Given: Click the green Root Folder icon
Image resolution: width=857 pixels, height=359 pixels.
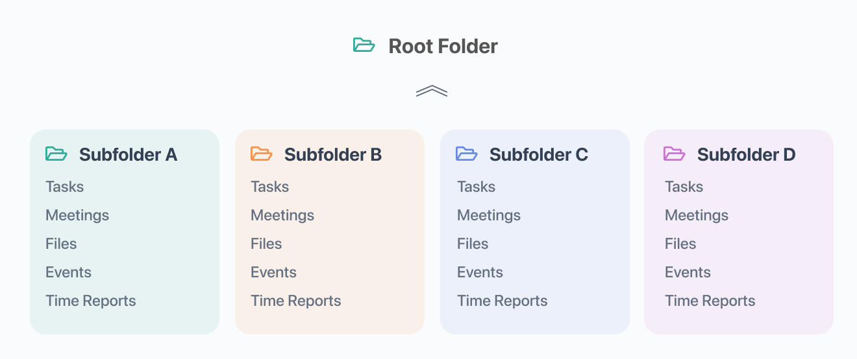Looking at the screenshot, I should 364,45.
